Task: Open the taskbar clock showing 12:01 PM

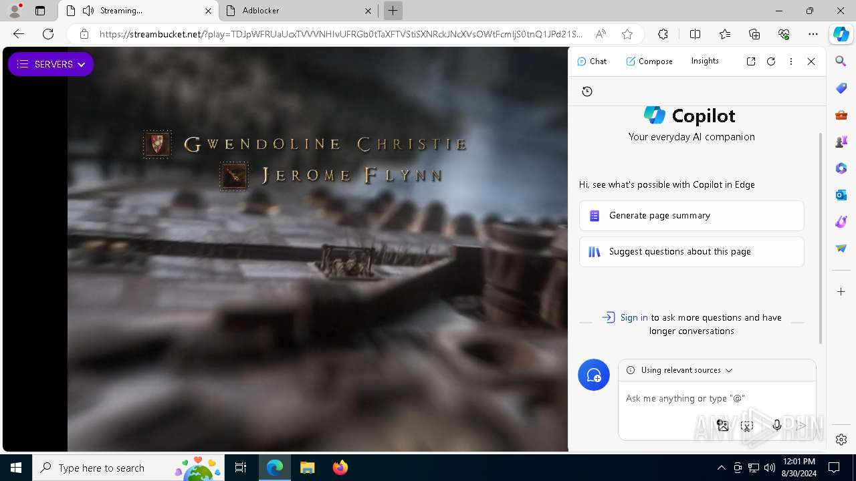Action: tap(798, 468)
